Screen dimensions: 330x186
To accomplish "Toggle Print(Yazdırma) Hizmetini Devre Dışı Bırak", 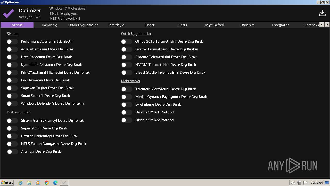I will [x=12, y=72].
